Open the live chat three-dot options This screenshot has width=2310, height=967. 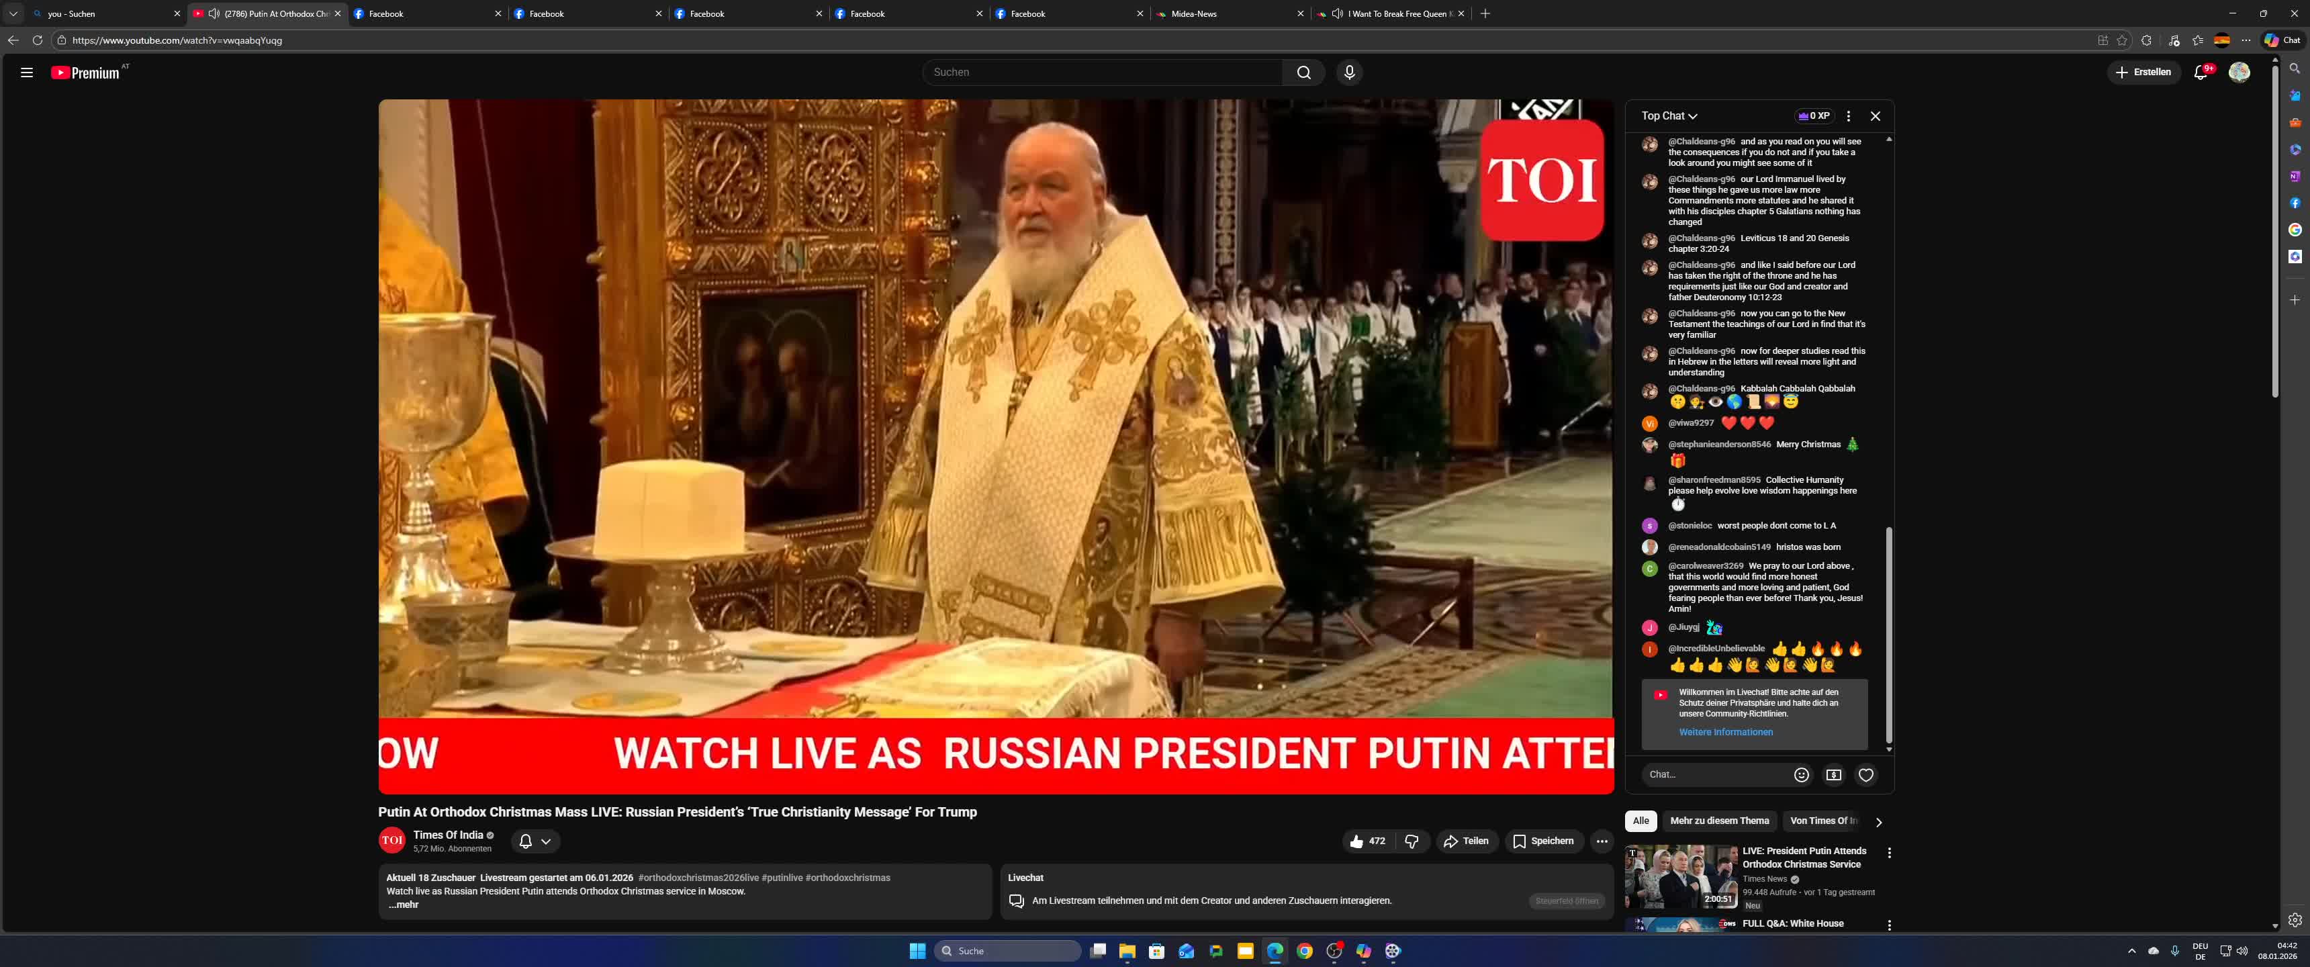tap(1848, 116)
